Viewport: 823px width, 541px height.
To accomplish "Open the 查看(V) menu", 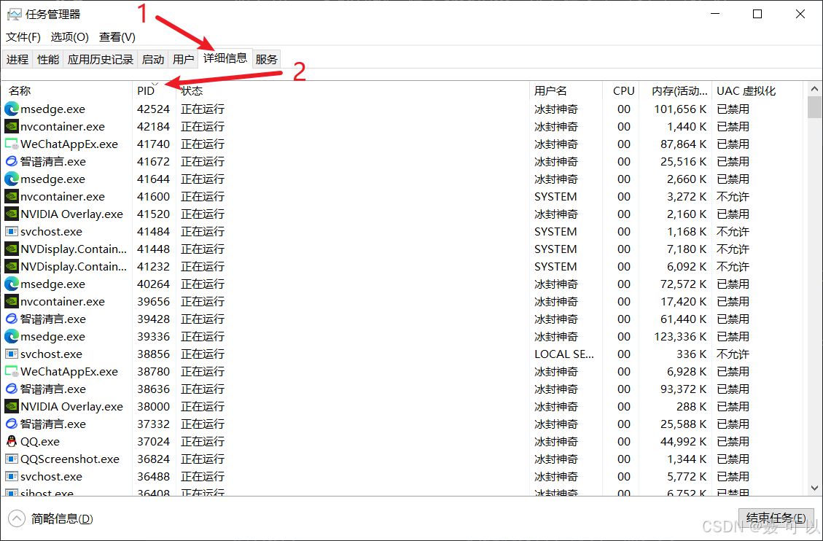I will (x=117, y=36).
